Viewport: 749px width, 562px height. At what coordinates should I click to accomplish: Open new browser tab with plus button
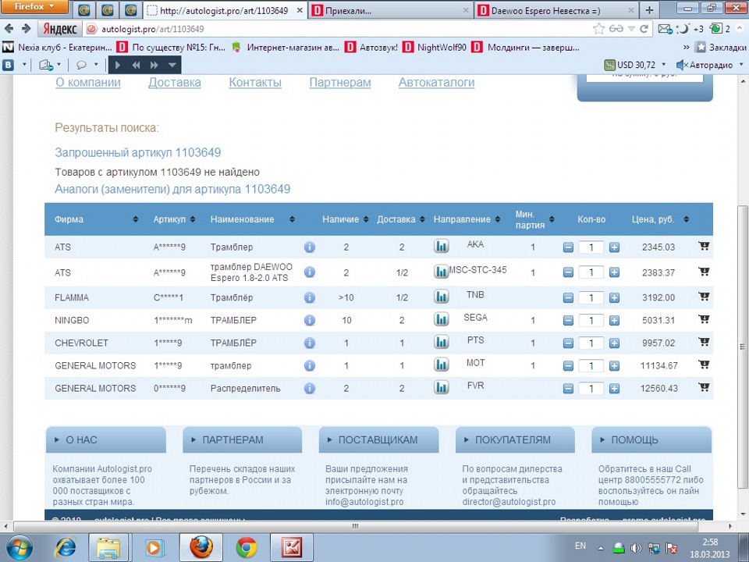tap(649, 10)
